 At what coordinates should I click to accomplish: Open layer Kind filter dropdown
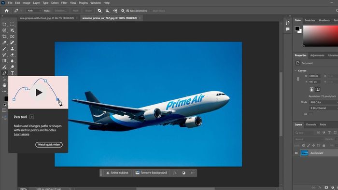[x=304, y=133]
